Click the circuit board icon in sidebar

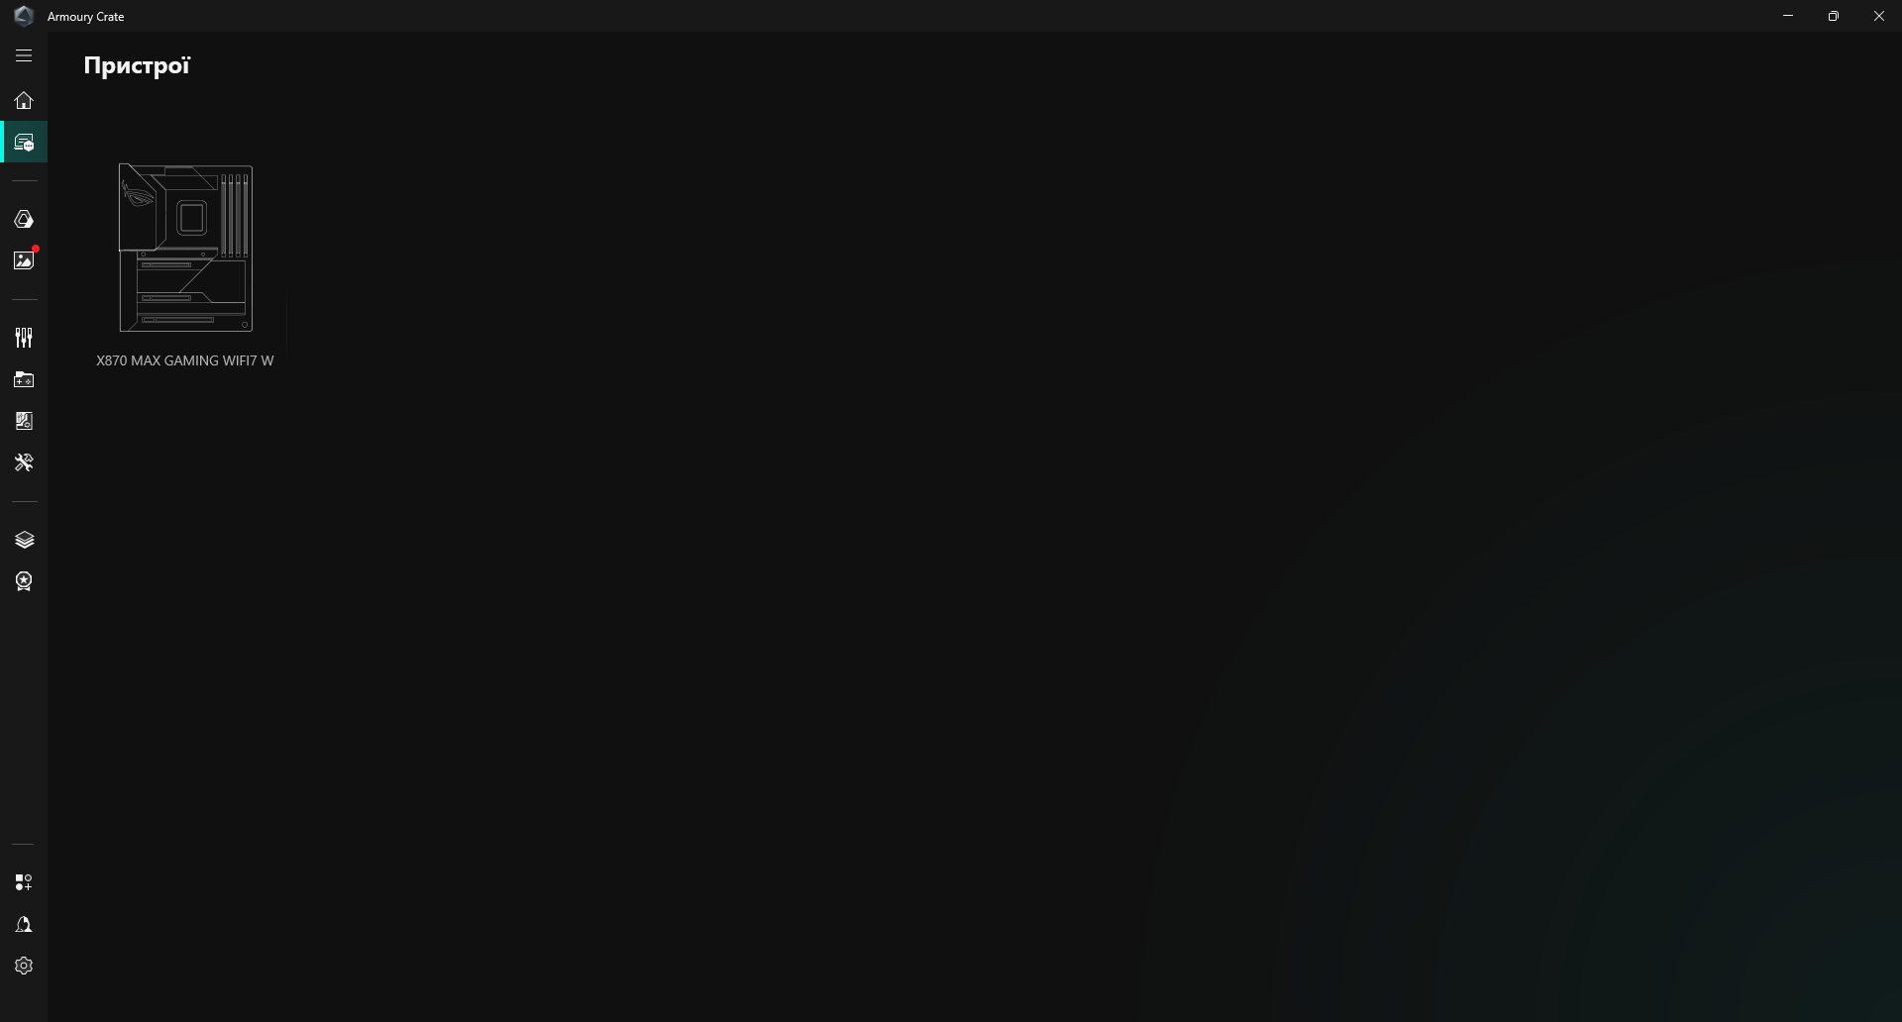tap(24, 421)
